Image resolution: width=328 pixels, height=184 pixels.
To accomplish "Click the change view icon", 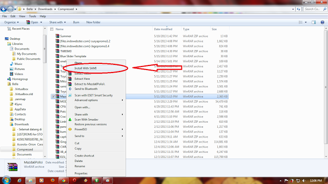I will point(300,22).
